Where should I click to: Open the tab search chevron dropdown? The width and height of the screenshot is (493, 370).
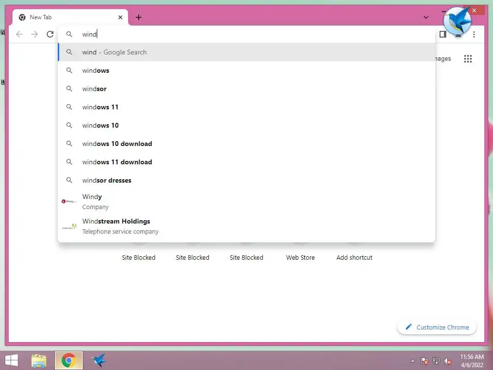tap(426, 17)
